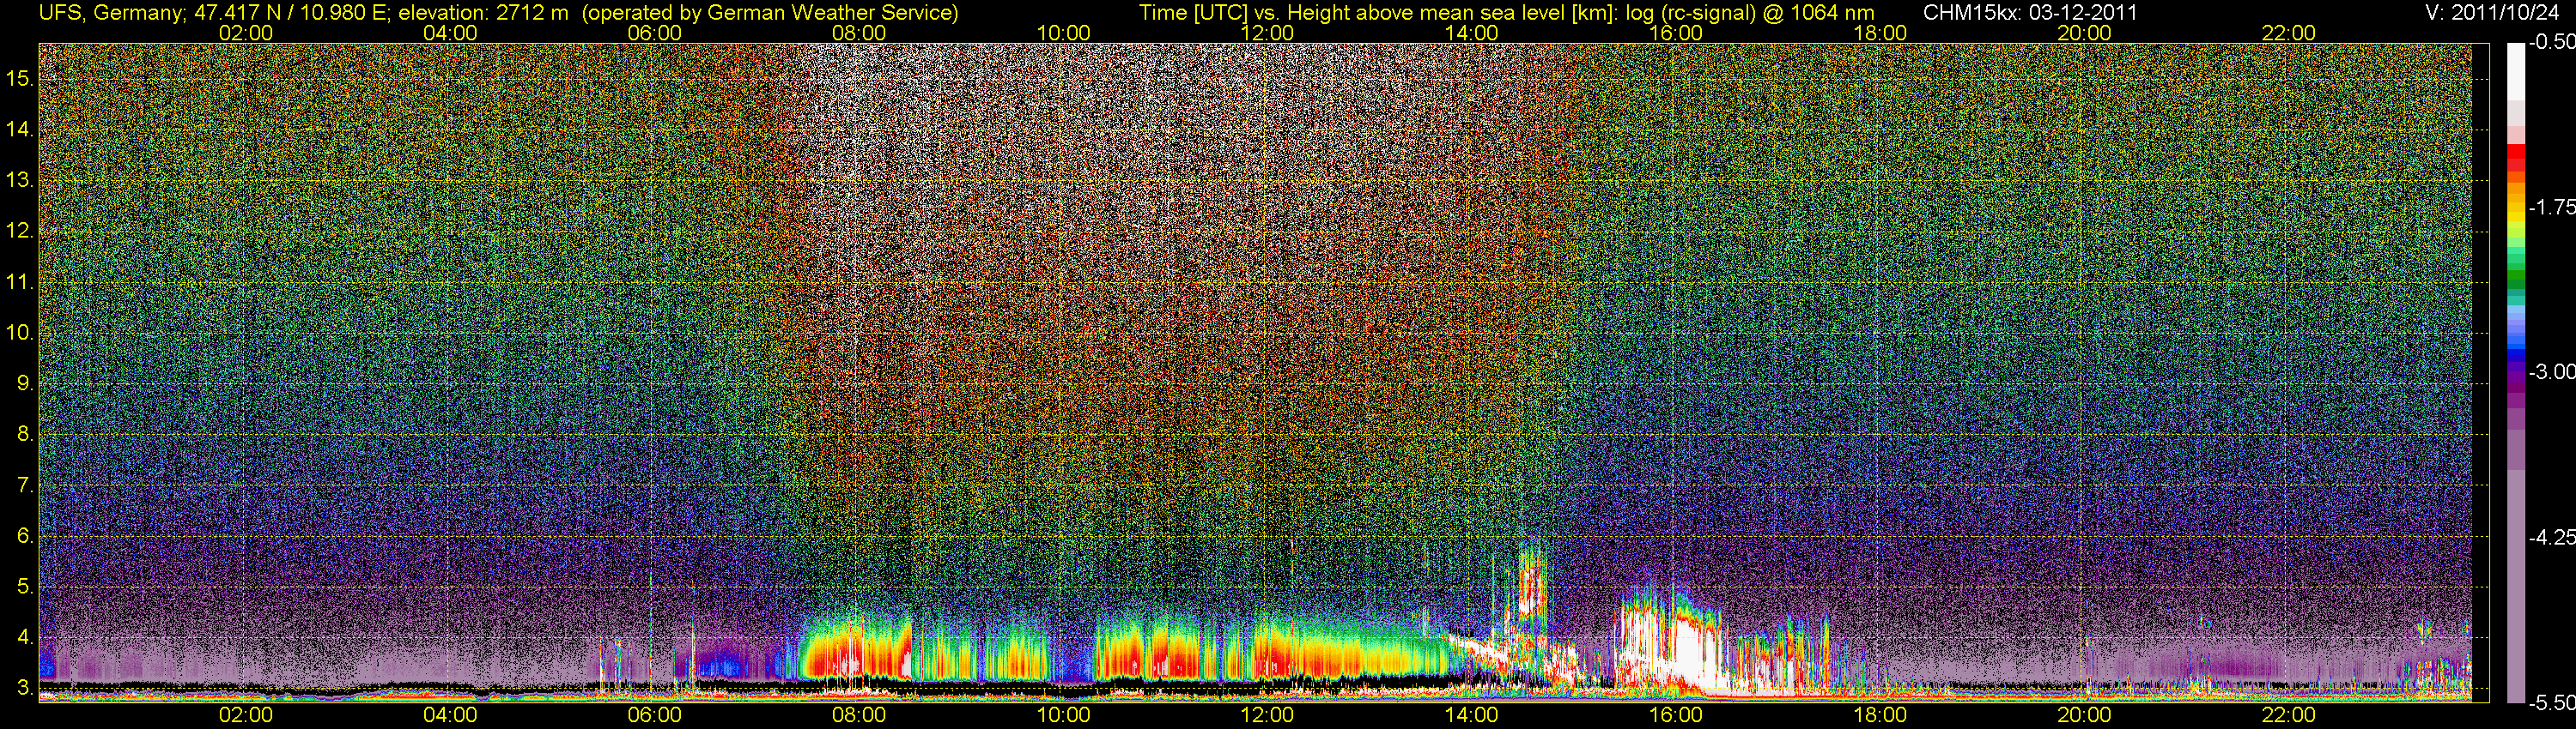
Task: Click the '14:00' label on the lower time axis
Action: tap(1471, 715)
